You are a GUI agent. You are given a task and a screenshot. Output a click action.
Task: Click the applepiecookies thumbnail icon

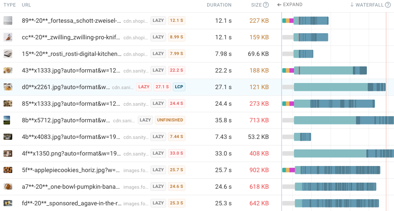pyautogui.click(x=8, y=170)
